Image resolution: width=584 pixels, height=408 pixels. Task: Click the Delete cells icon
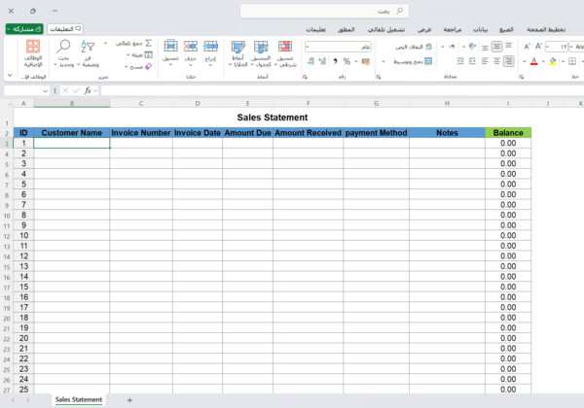pos(191,47)
